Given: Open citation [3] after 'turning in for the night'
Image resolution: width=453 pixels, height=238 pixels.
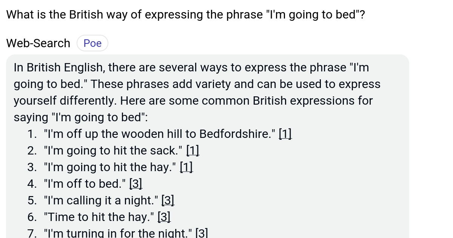Looking at the screenshot, I should (202, 232).
